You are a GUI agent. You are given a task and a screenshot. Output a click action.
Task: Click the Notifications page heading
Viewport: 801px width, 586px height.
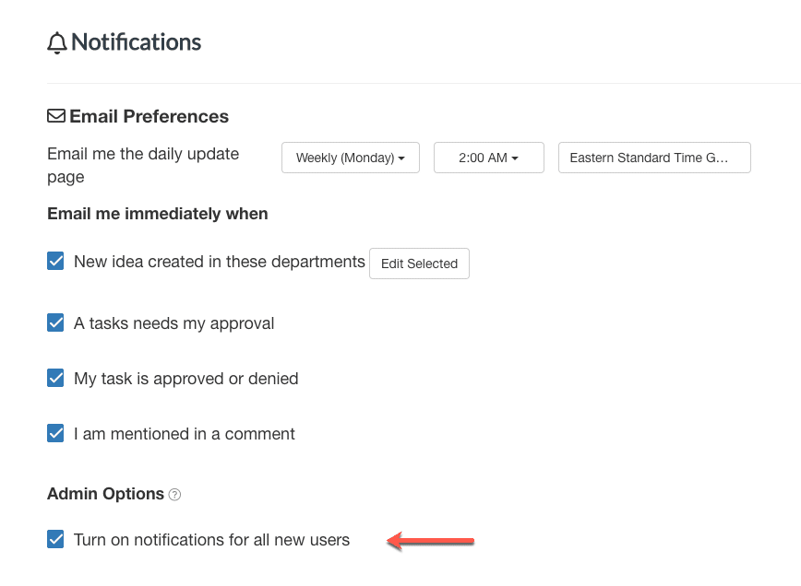coord(137,42)
